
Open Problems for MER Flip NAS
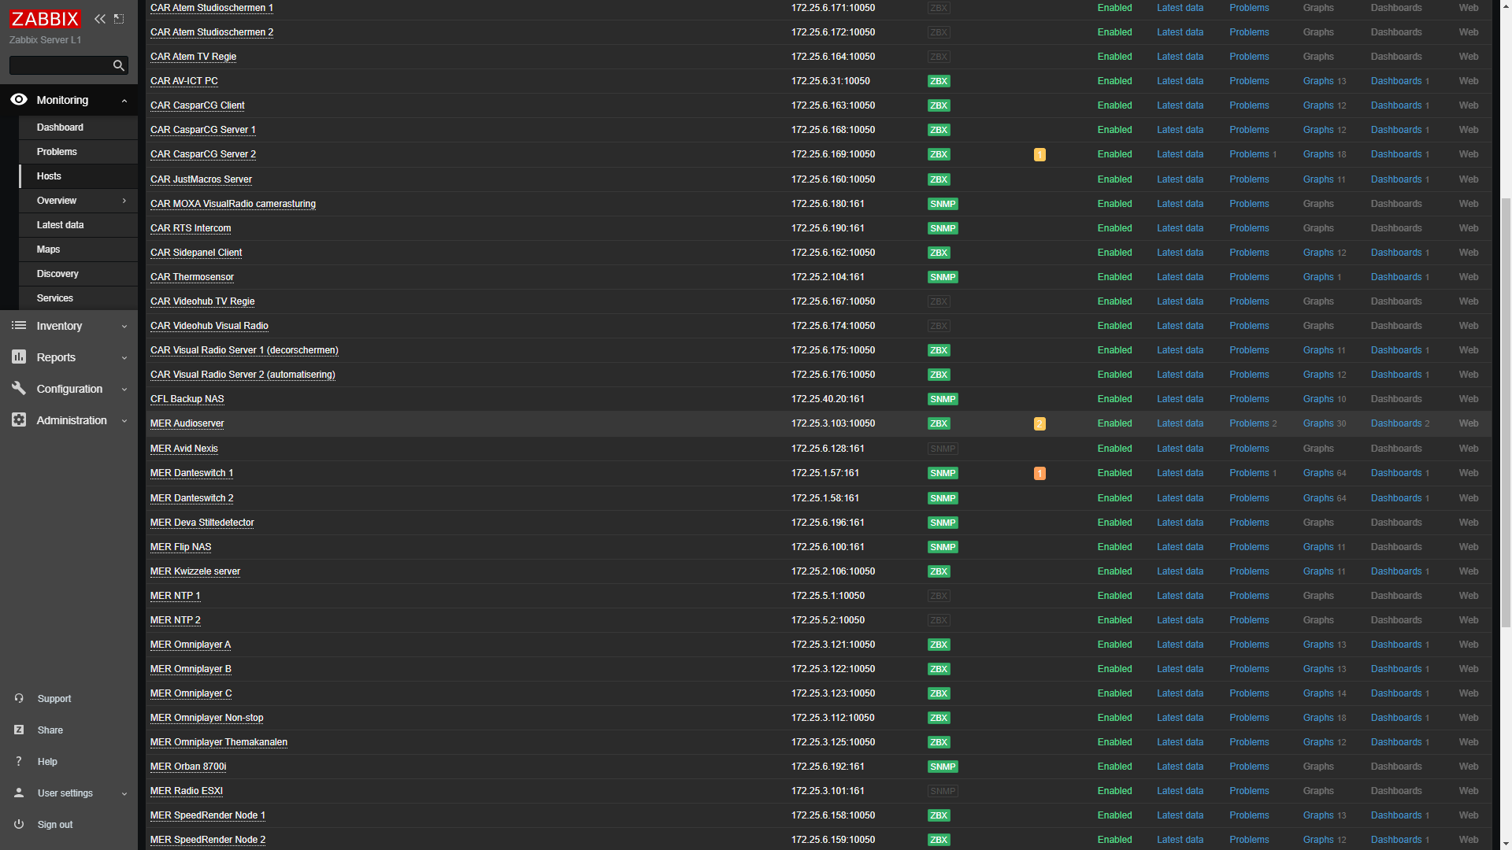coord(1249,547)
